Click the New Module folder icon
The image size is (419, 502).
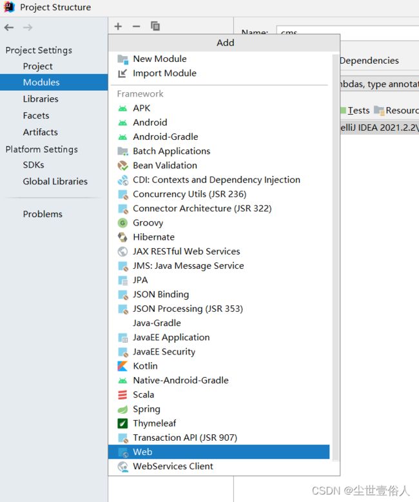click(122, 59)
